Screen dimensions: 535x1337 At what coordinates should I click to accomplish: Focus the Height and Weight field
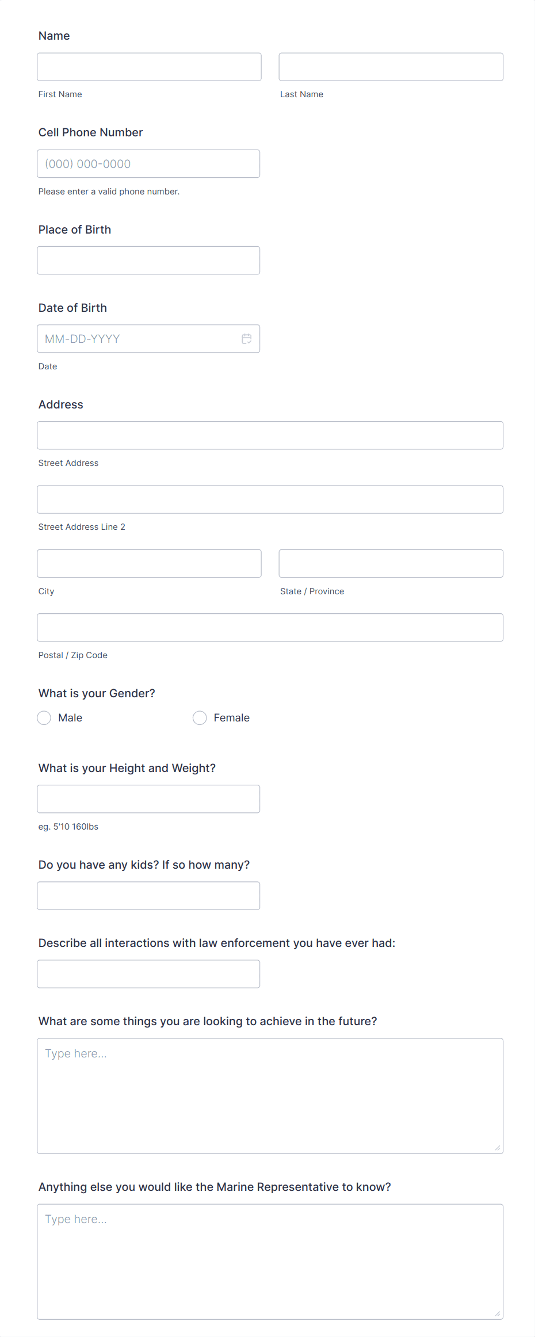pyautogui.click(x=148, y=799)
